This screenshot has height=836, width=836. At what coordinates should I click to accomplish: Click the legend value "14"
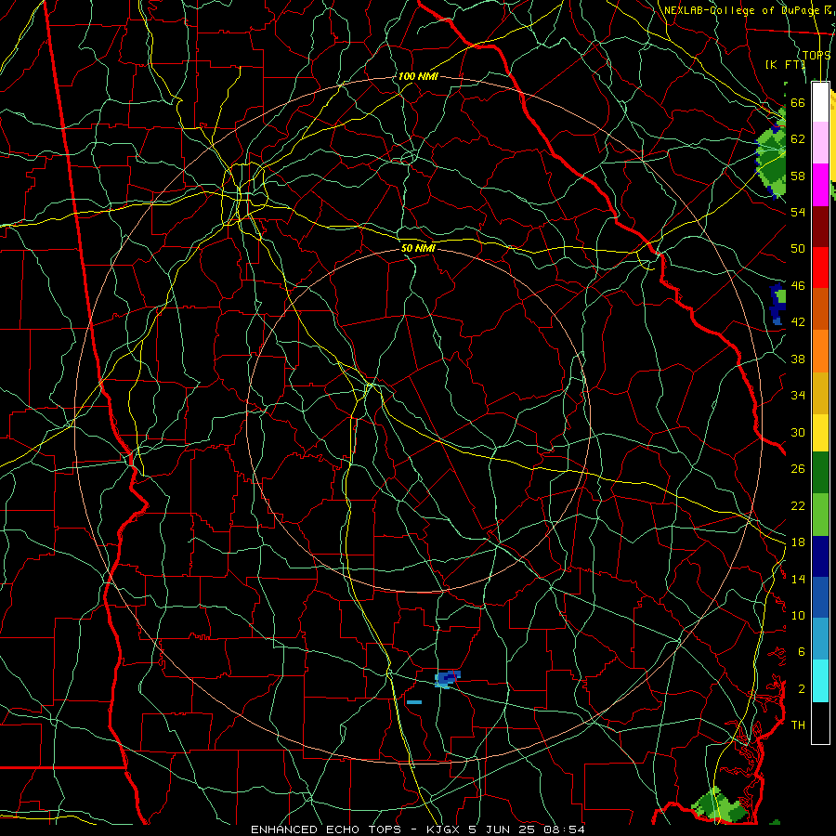pos(798,579)
